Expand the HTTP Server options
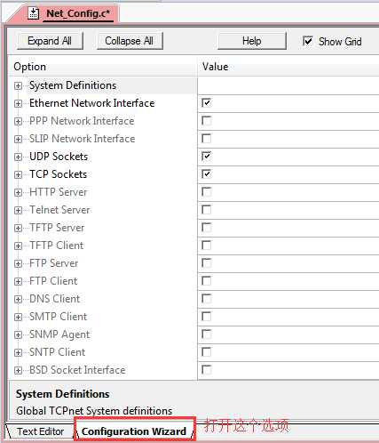This screenshot has width=379, height=443. pyautogui.click(x=18, y=192)
